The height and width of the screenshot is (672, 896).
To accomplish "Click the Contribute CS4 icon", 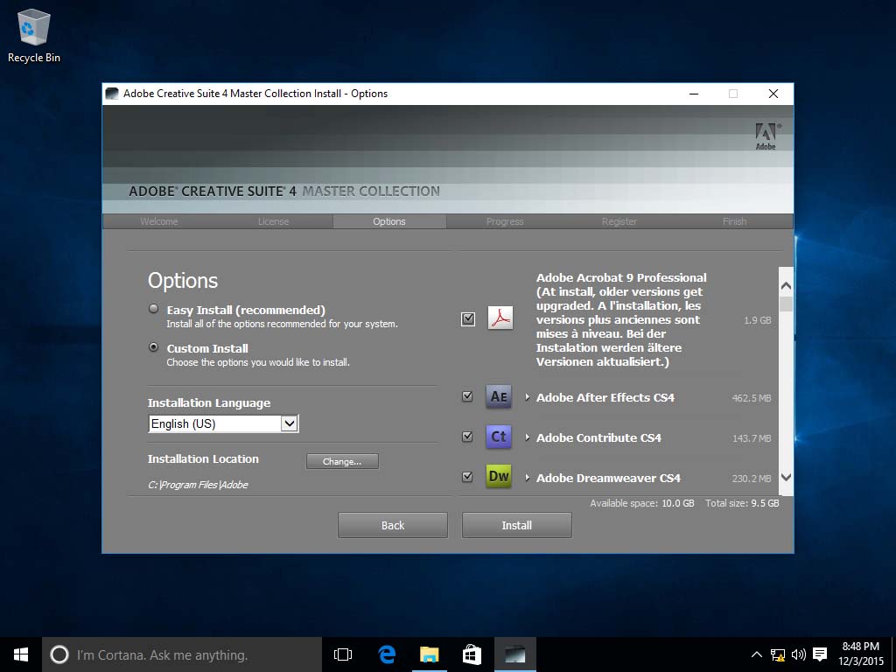I will [x=499, y=437].
